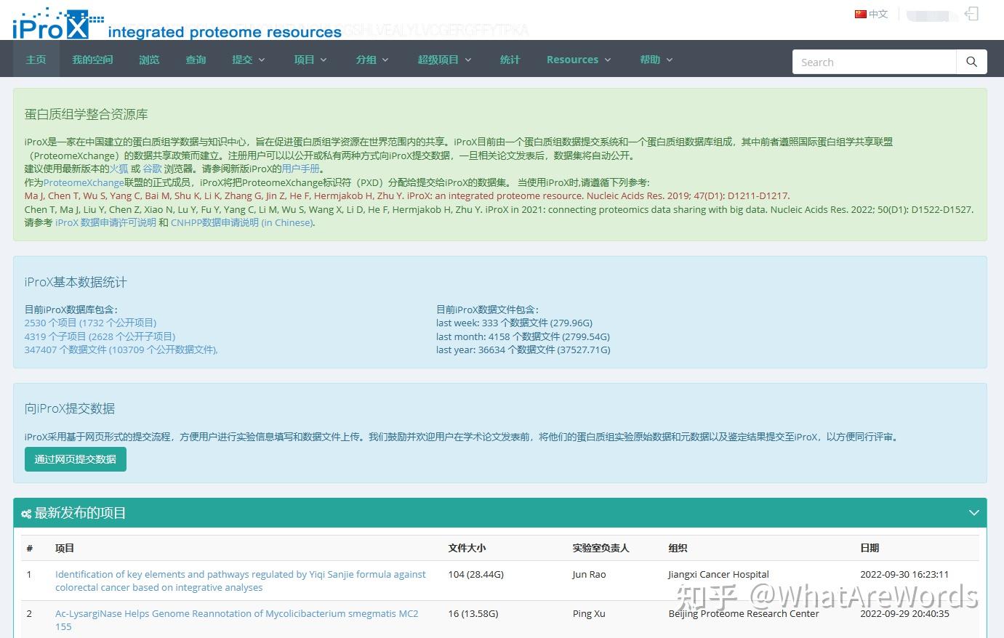This screenshot has height=638, width=1004.
Task: Open 我的空间 in the navigation bar
Action: coord(92,60)
